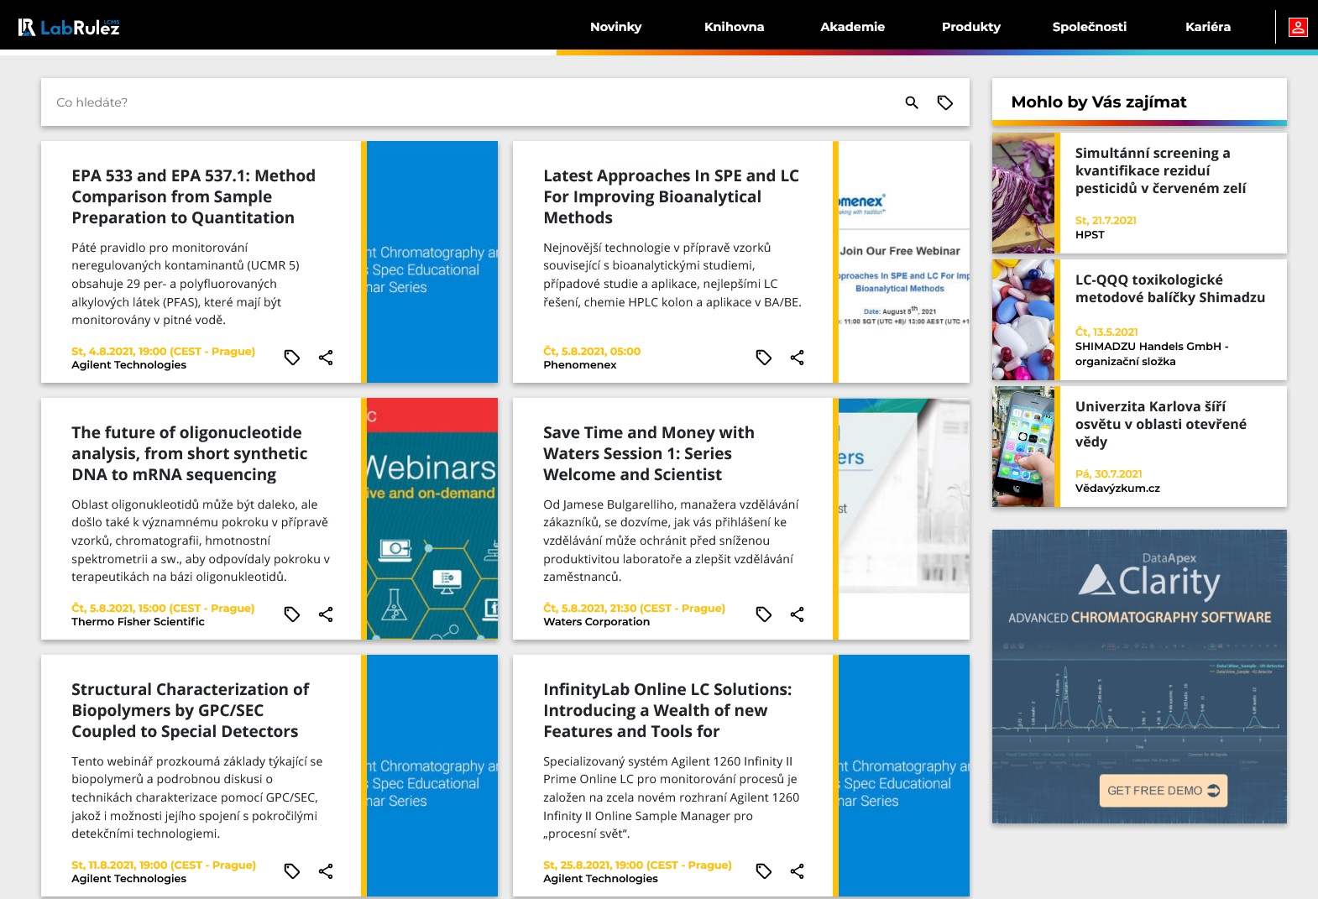Open the Kariéra page

(1208, 27)
